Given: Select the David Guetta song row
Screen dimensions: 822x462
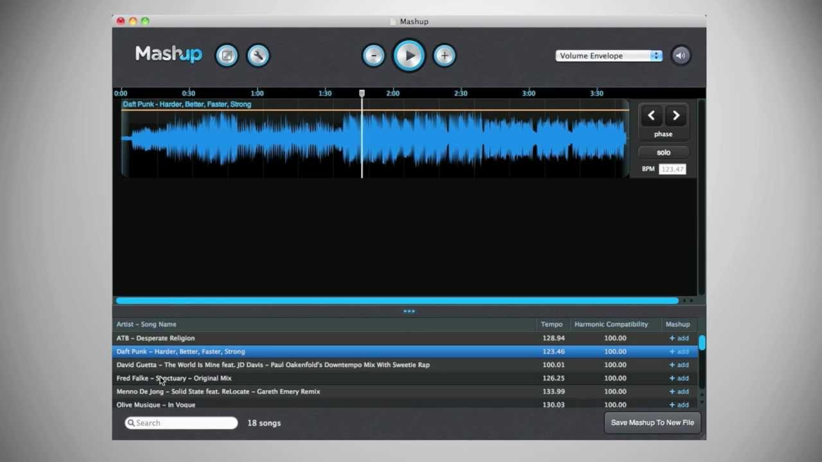Looking at the screenshot, I should (x=405, y=365).
